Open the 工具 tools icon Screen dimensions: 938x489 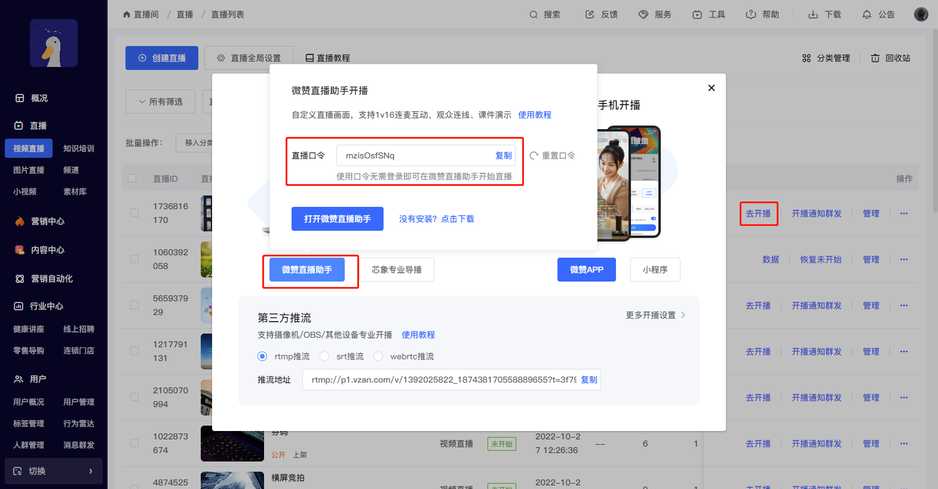697,14
